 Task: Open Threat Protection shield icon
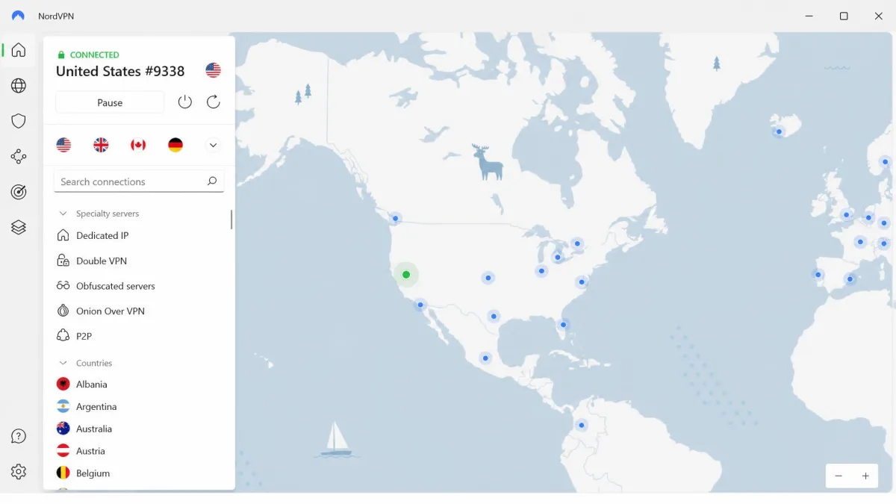(x=19, y=121)
